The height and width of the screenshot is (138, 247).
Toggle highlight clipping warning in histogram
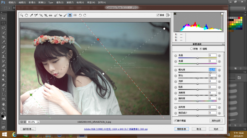point(222,14)
